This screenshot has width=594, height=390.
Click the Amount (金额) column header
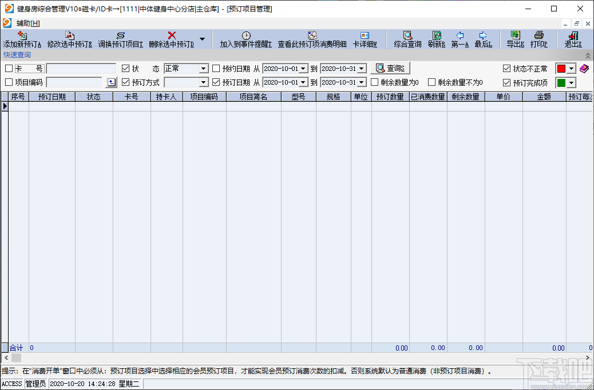(x=544, y=97)
